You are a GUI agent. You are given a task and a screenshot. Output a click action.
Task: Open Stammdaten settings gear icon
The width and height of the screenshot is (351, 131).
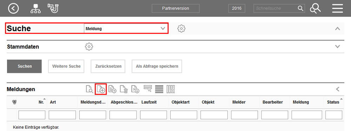pos(89,47)
